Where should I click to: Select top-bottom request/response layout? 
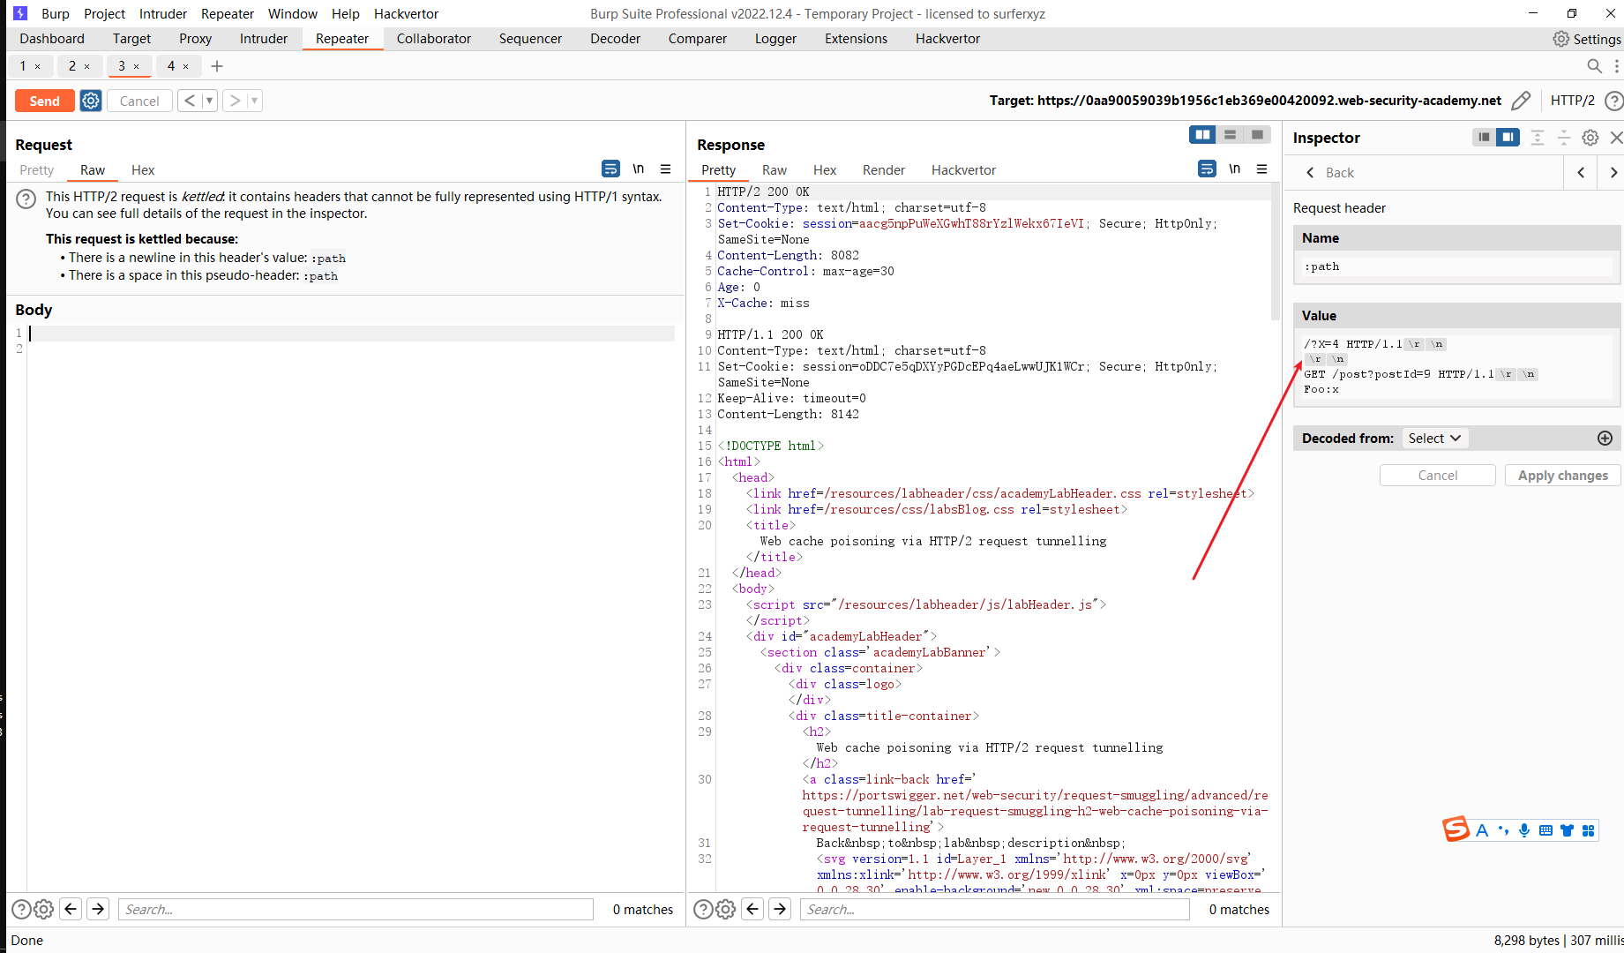point(1230,135)
